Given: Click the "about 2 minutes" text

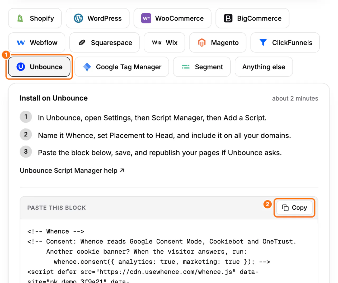Looking at the screenshot, I should 295,99.
